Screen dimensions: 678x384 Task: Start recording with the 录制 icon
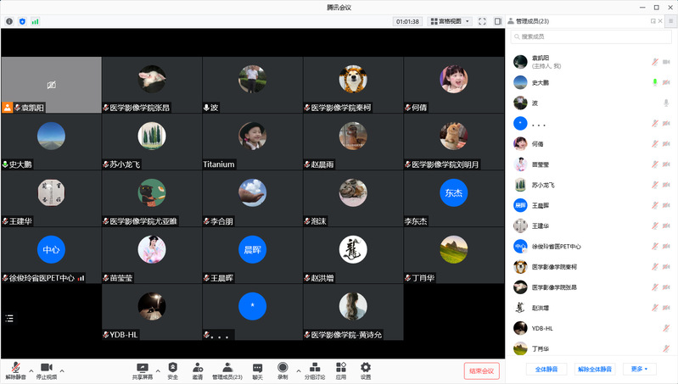coord(283,370)
